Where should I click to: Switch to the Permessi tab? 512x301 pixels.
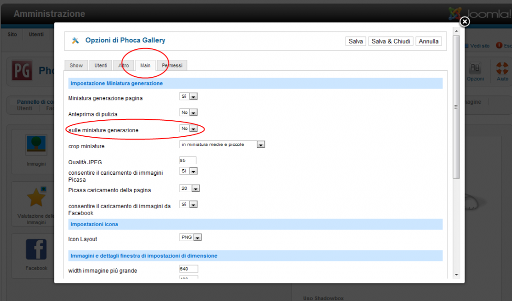click(x=172, y=65)
